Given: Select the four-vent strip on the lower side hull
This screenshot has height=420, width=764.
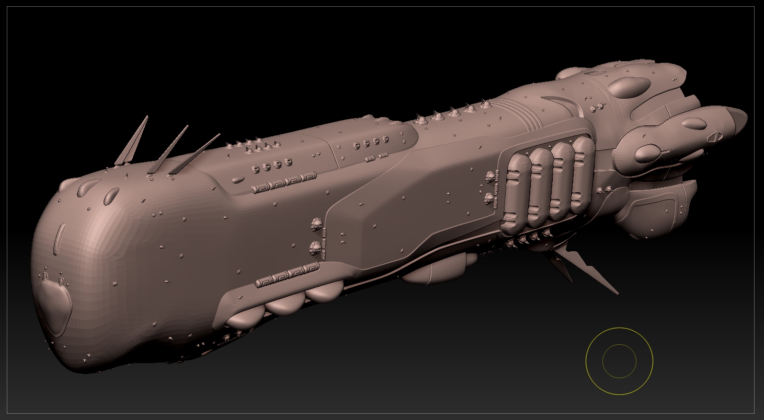Looking at the screenshot, I should click(x=287, y=275).
